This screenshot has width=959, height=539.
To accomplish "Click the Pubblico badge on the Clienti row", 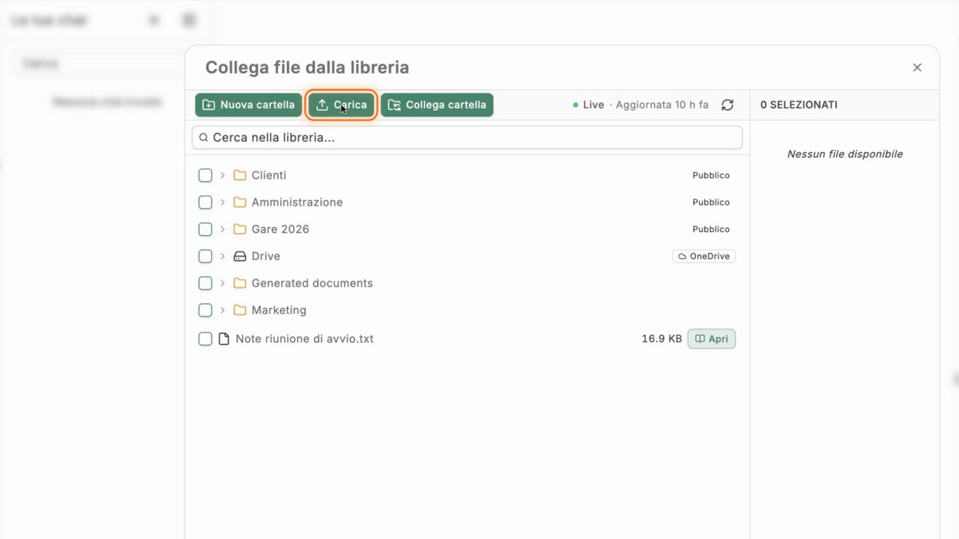I will tap(711, 175).
